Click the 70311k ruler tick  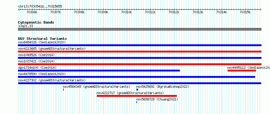(x=150, y=12)
